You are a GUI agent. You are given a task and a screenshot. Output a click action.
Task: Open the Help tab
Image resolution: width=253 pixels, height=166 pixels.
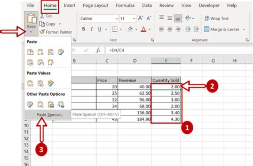232,6
